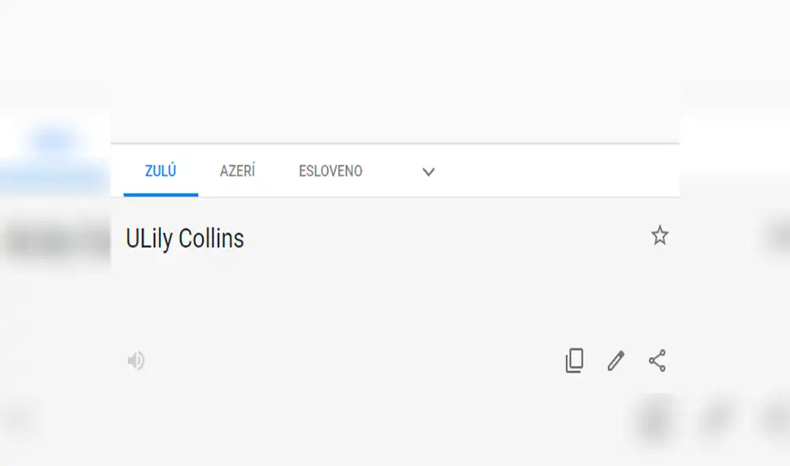Suggest an edit to the translation

[615, 361]
